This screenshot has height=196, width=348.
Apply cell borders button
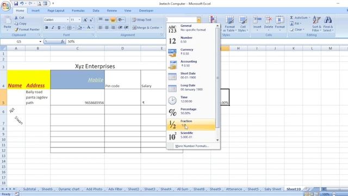point(70,28)
